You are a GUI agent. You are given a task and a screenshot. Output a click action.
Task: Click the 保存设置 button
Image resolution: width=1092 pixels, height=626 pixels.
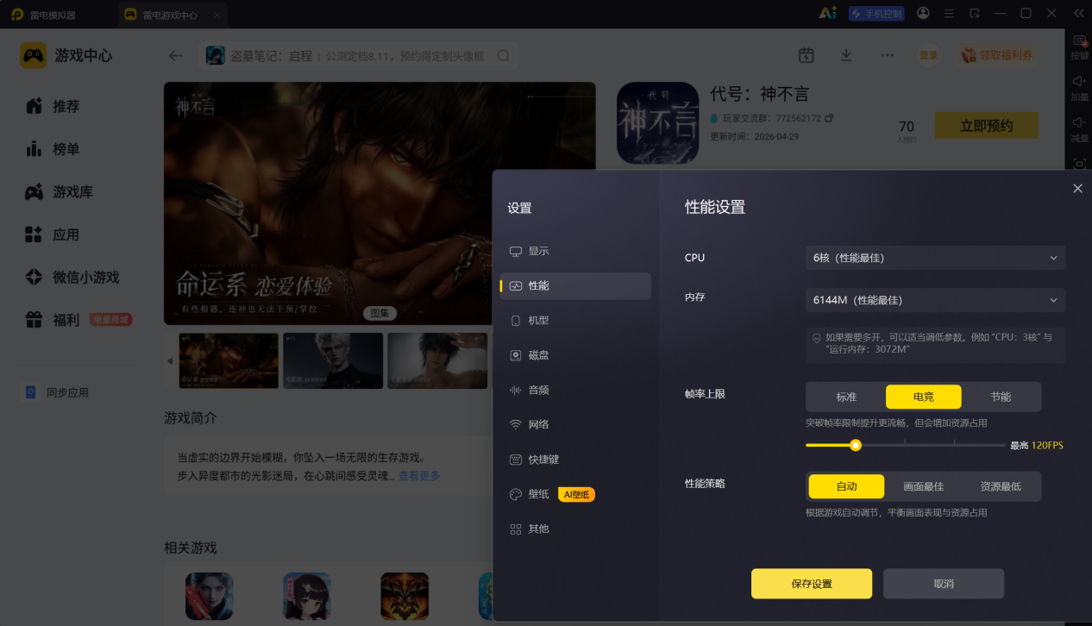coord(812,584)
